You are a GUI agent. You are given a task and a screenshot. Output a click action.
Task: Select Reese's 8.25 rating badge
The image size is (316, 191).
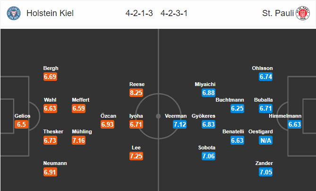click(136, 93)
